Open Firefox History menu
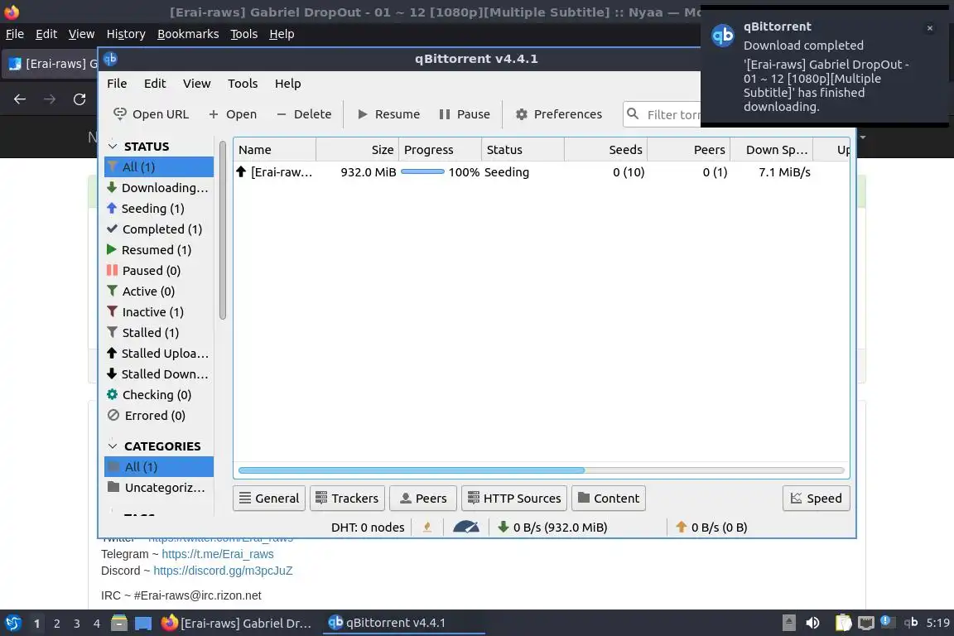The image size is (954, 636). pyautogui.click(x=126, y=34)
